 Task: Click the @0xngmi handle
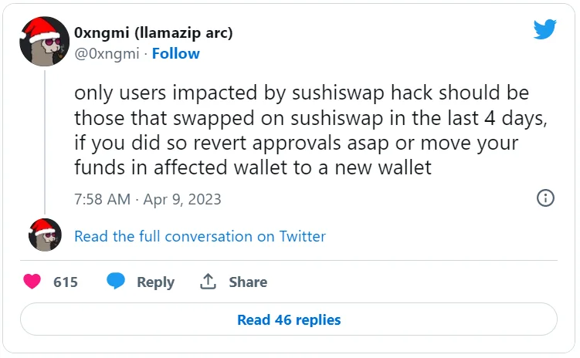point(108,53)
